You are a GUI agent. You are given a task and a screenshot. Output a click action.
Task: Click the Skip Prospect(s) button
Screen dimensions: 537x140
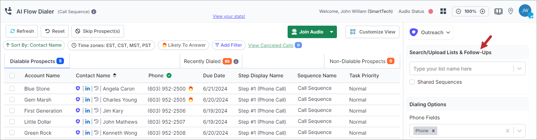[98, 31]
